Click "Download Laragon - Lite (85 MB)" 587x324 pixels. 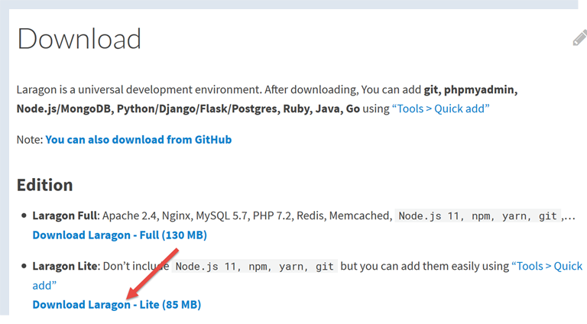pyautogui.click(x=116, y=304)
